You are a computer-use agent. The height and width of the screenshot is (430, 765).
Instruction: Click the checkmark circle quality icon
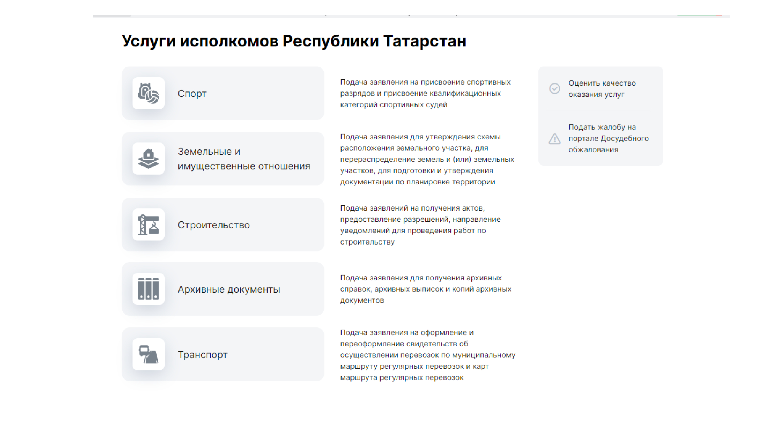click(554, 88)
